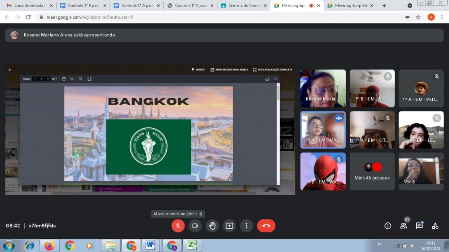Open a new browser tab
449x252 pixels.
pyautogui.click(x=384, y=5)
